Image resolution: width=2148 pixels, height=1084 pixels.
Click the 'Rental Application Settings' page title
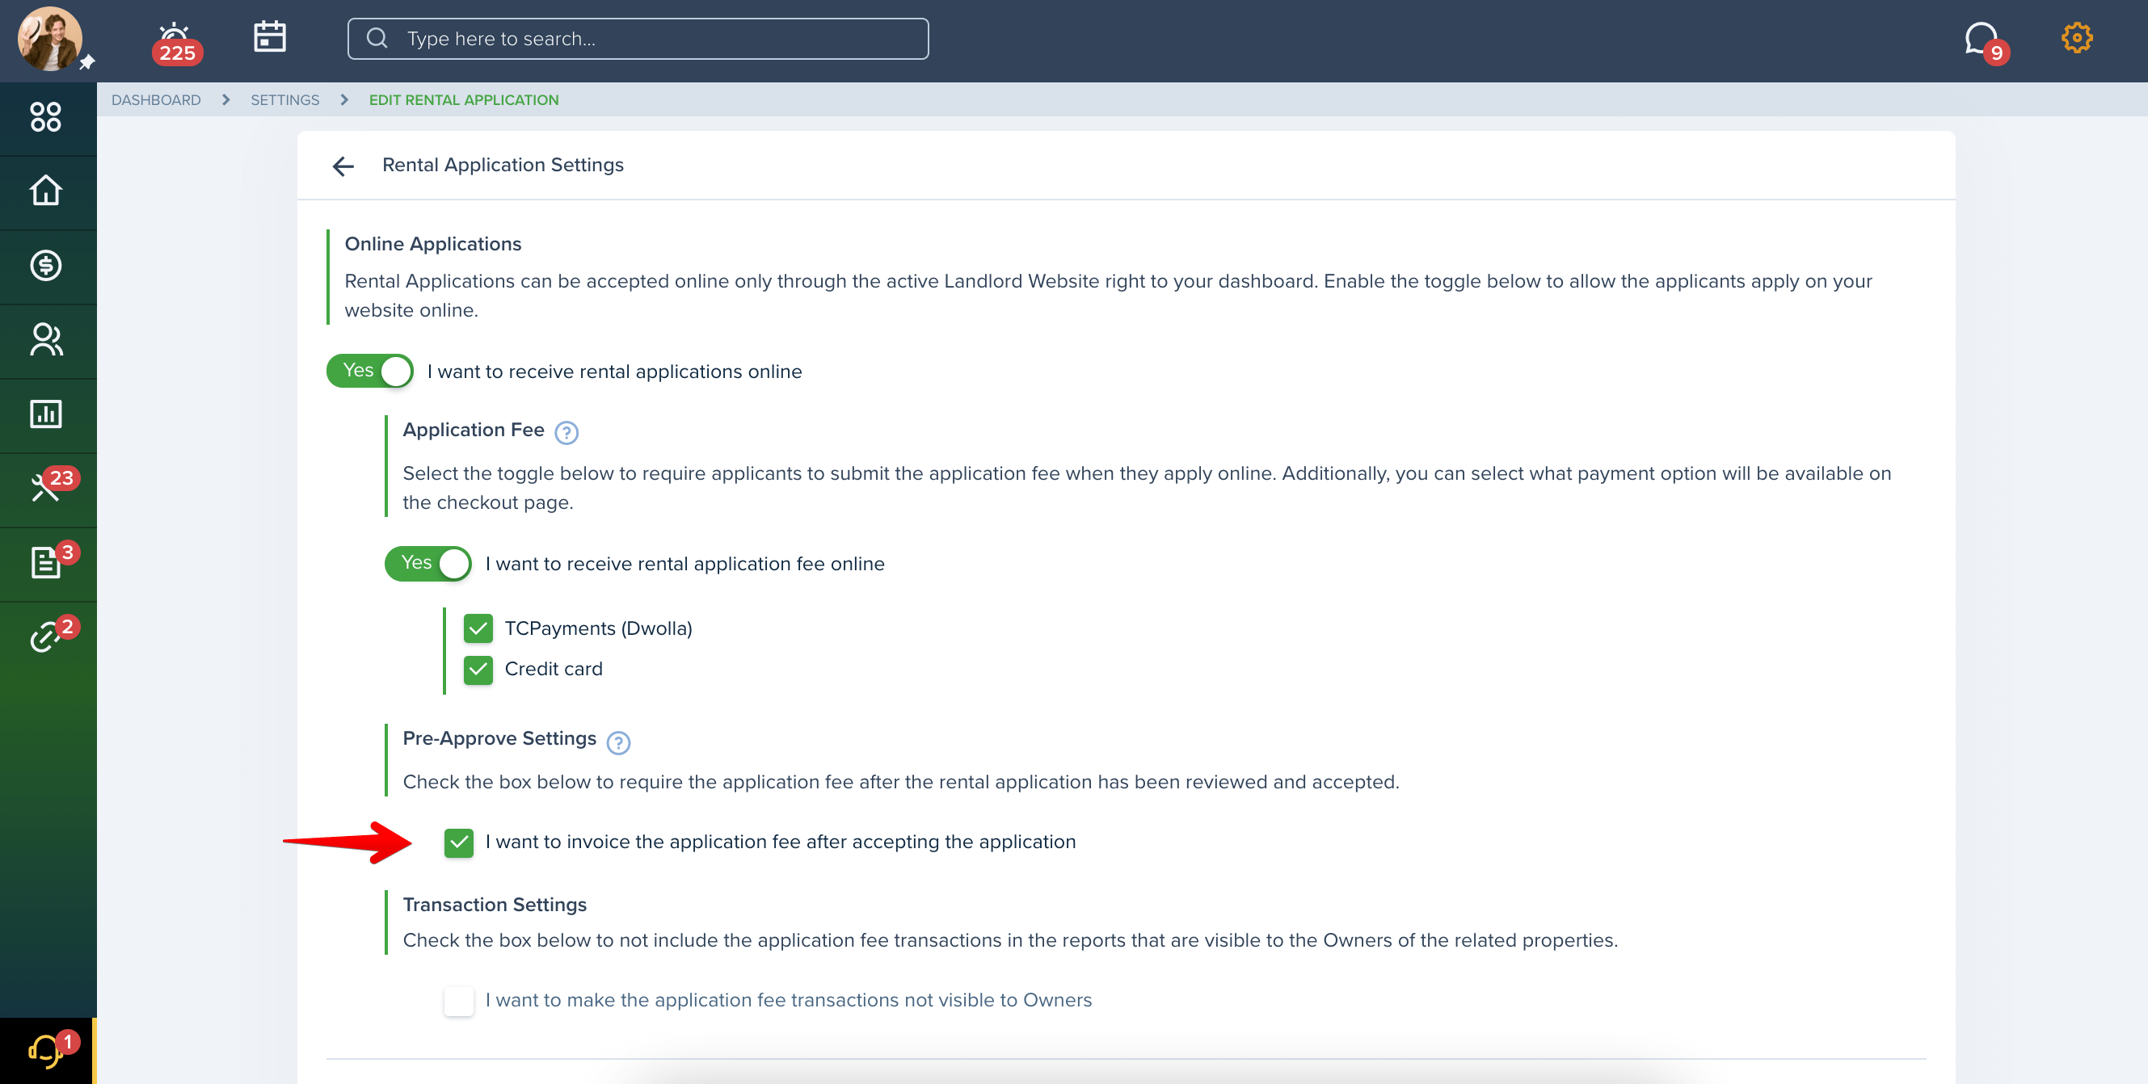(x=503, y=165)
